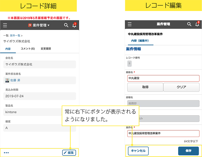Click the 編集 button with pencil
This screenshot has height=157, width=202.
pyautogui.click(x=69, y=153)
